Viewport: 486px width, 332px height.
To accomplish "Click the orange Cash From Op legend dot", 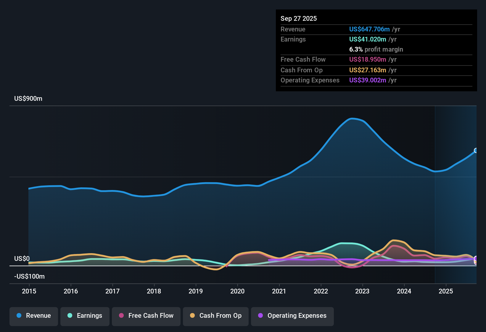I will 192,316.
